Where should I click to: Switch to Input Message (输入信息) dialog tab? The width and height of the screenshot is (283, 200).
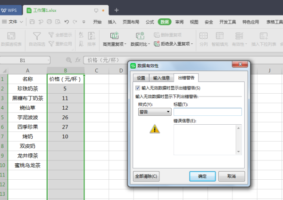[161, 78]
